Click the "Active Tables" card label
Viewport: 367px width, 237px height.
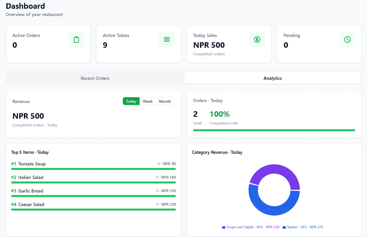pyautogui.click(x=116, y=35)
